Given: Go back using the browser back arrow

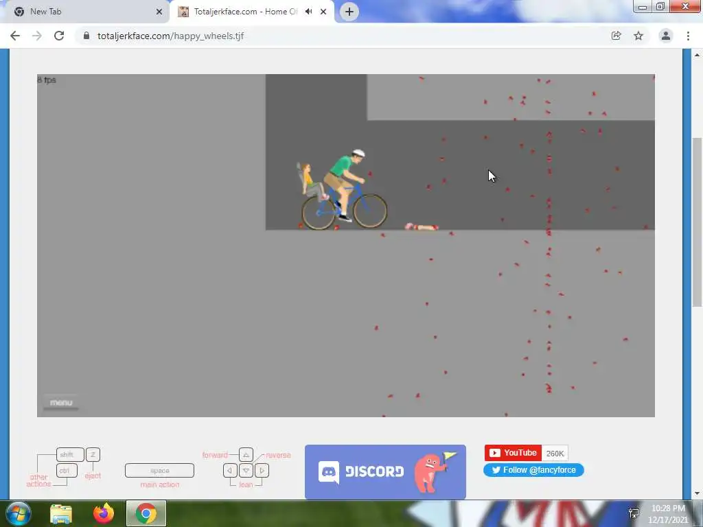Looking at the screenshot, I should (15, 36).
